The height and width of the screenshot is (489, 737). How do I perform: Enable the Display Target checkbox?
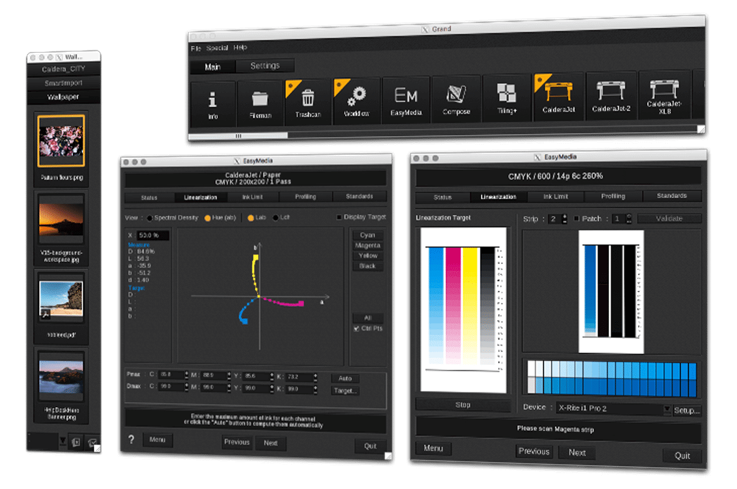(340, 217)
